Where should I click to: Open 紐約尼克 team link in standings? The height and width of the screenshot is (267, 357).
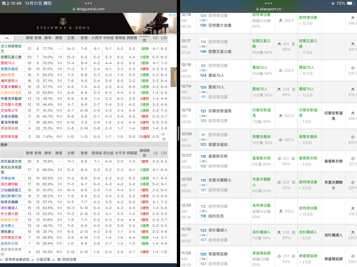click(x=8, y=75)
